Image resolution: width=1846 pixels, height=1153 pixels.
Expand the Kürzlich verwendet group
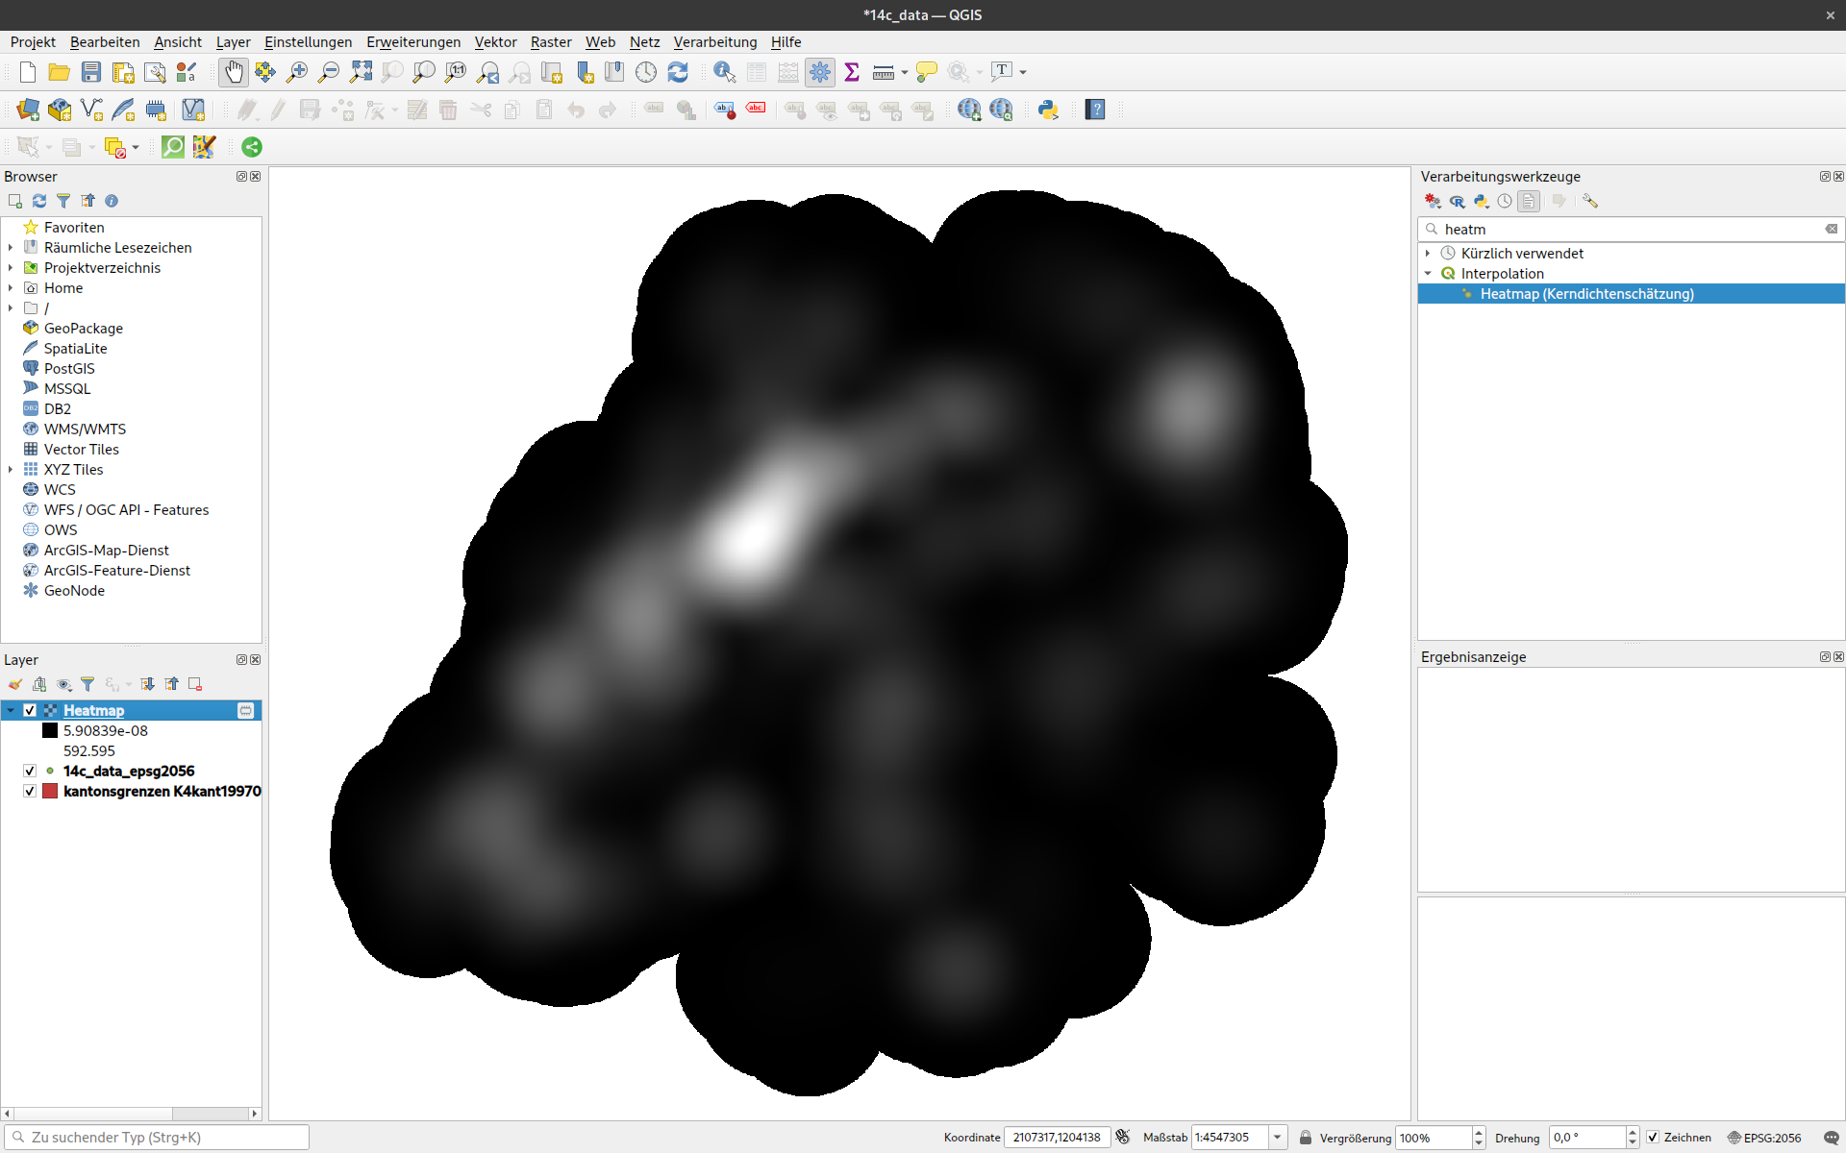(1428, 254)
